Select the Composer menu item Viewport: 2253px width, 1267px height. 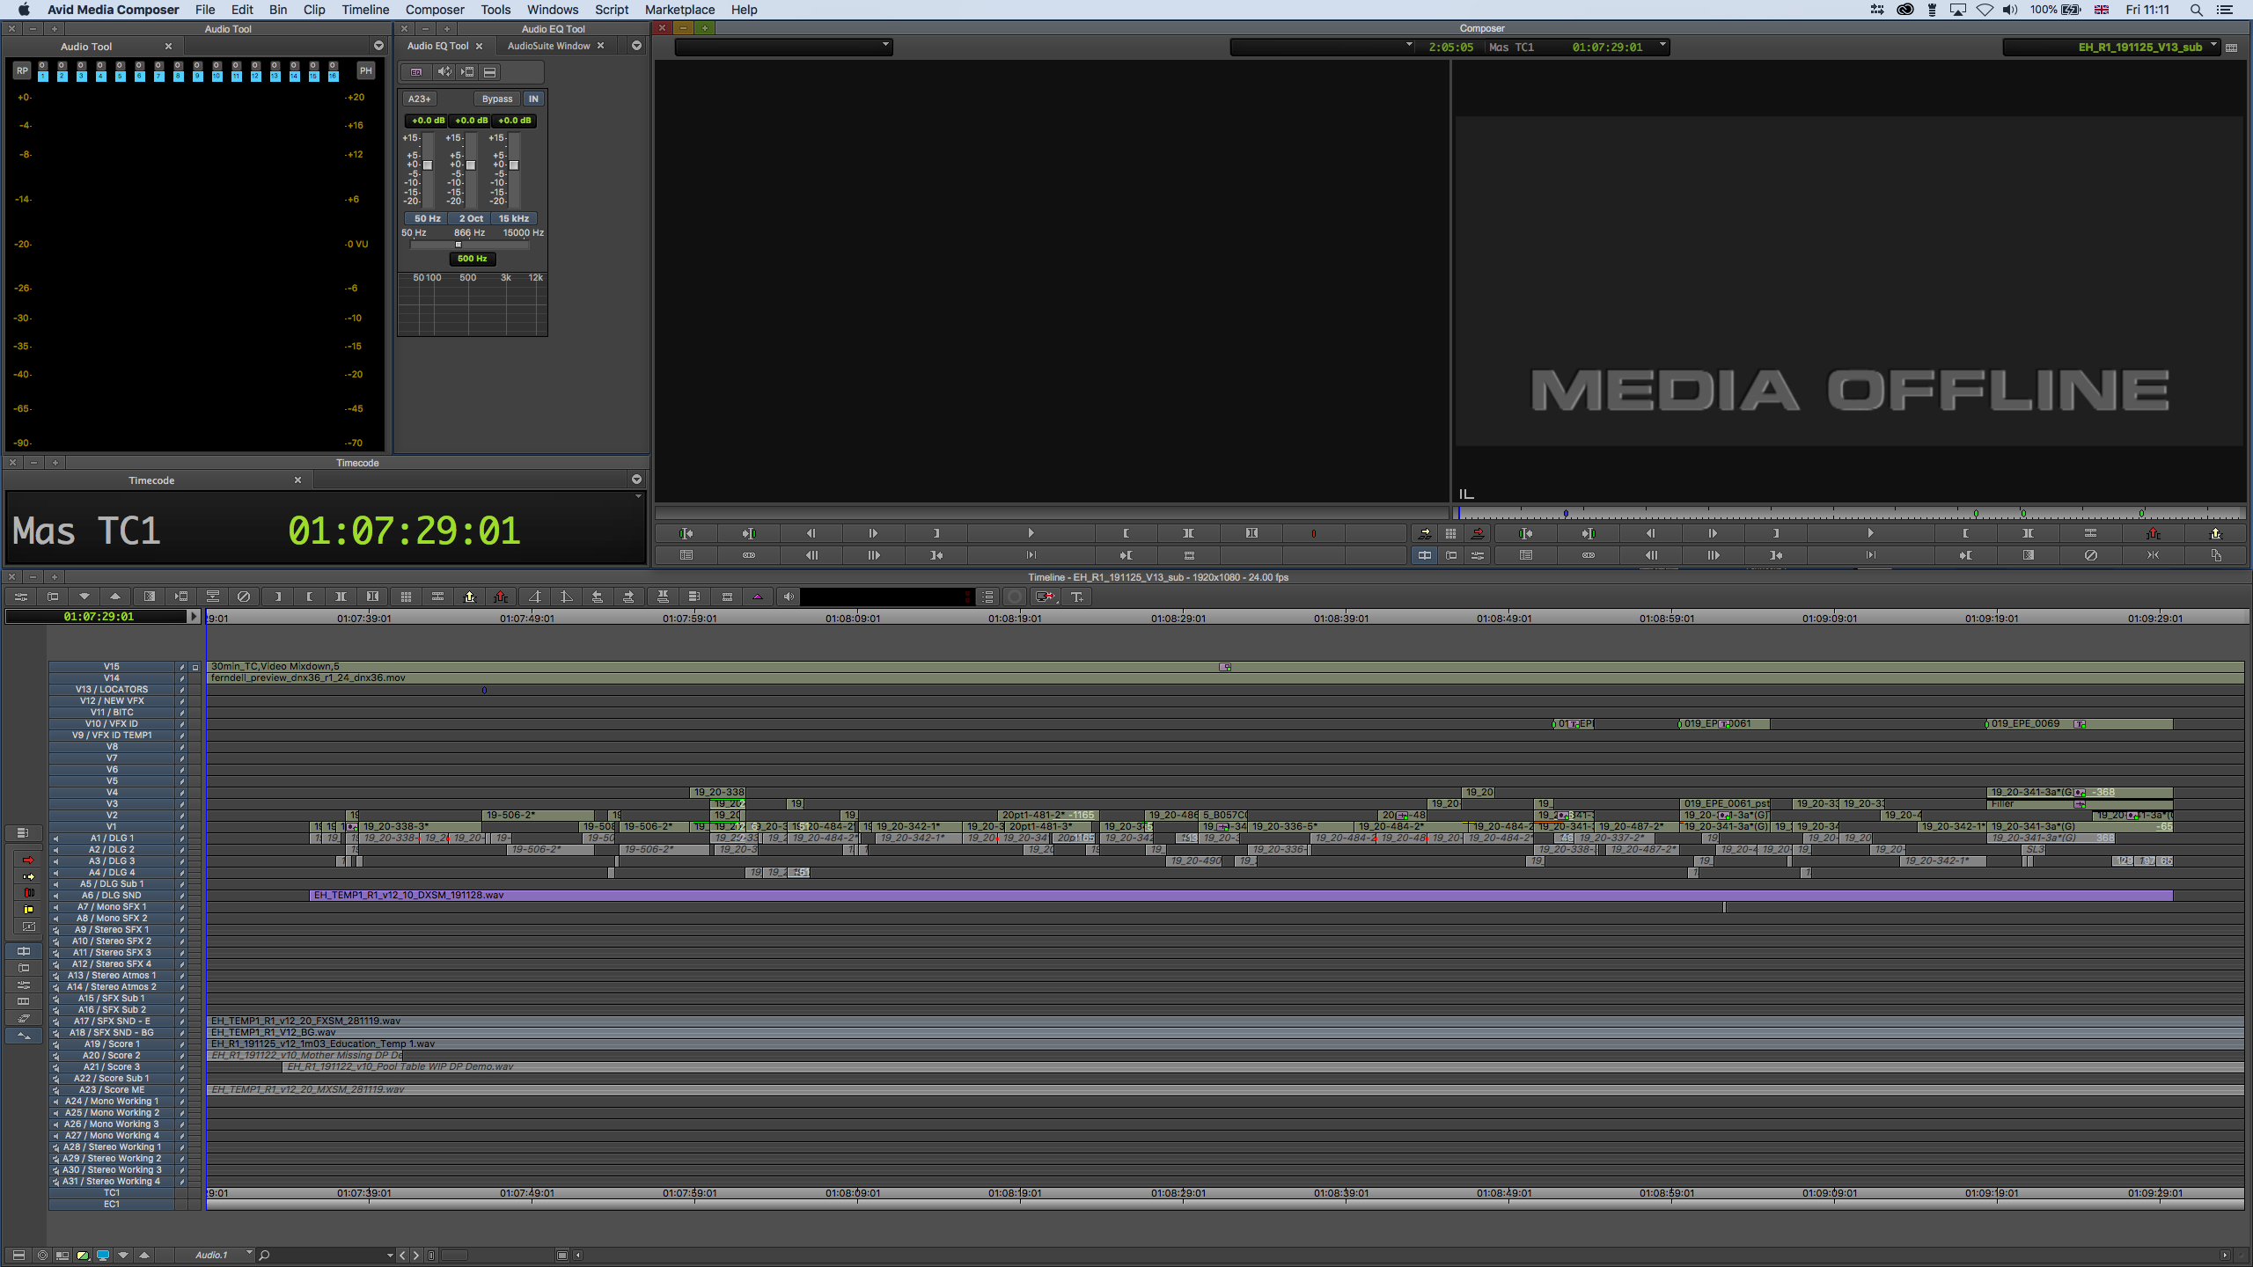coord(437,10)
